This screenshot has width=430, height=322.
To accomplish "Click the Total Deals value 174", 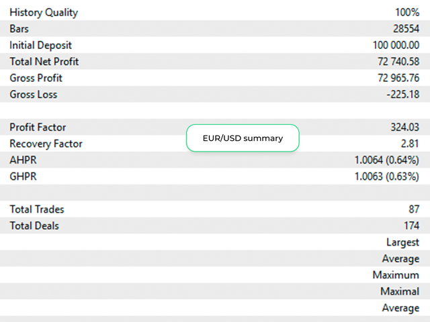I will (x=412, y=226).
